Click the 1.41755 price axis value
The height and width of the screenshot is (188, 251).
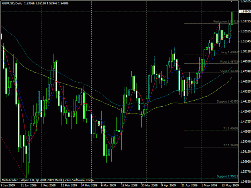pos(245,121)
